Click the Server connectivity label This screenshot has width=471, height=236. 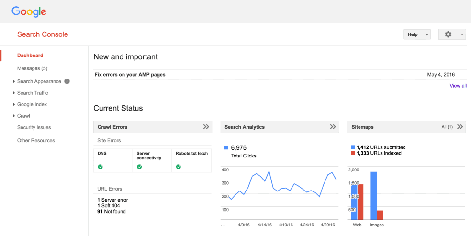pos(149,156)
